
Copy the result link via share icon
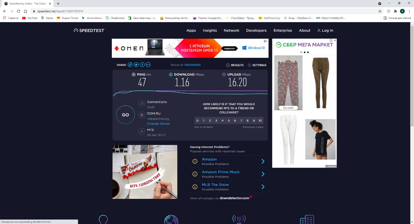(130, 65)
